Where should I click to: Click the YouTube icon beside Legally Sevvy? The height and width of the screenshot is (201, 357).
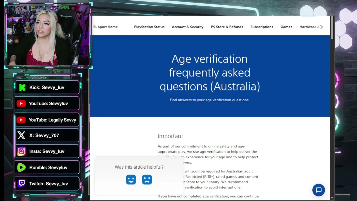[x=21, y=120]
